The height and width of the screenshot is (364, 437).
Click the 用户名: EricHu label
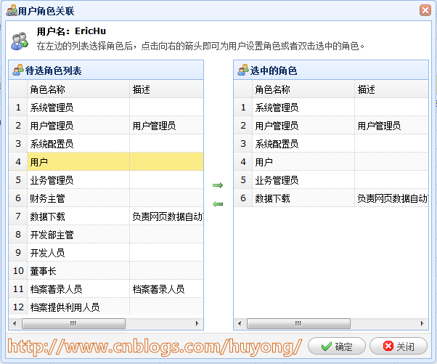pos(71,31)
